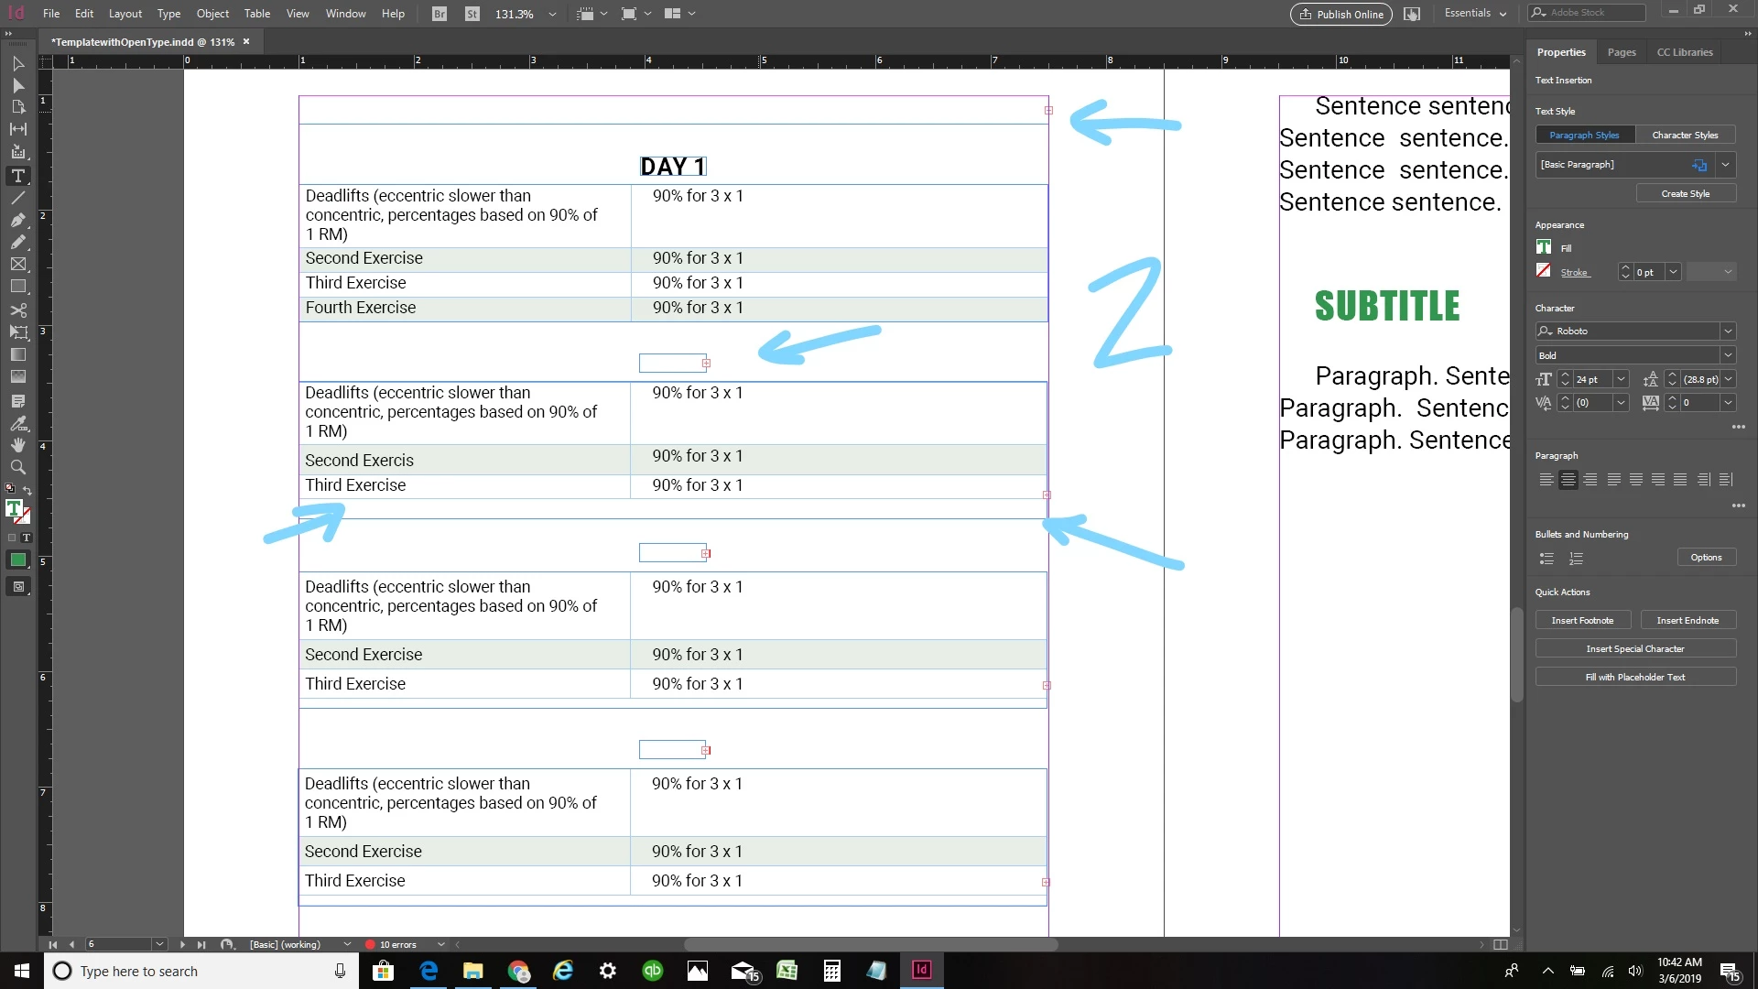The height and width of the screenshot is (989, 1758).
Task: Select the Scissors tool
Action: click(17, 310)
